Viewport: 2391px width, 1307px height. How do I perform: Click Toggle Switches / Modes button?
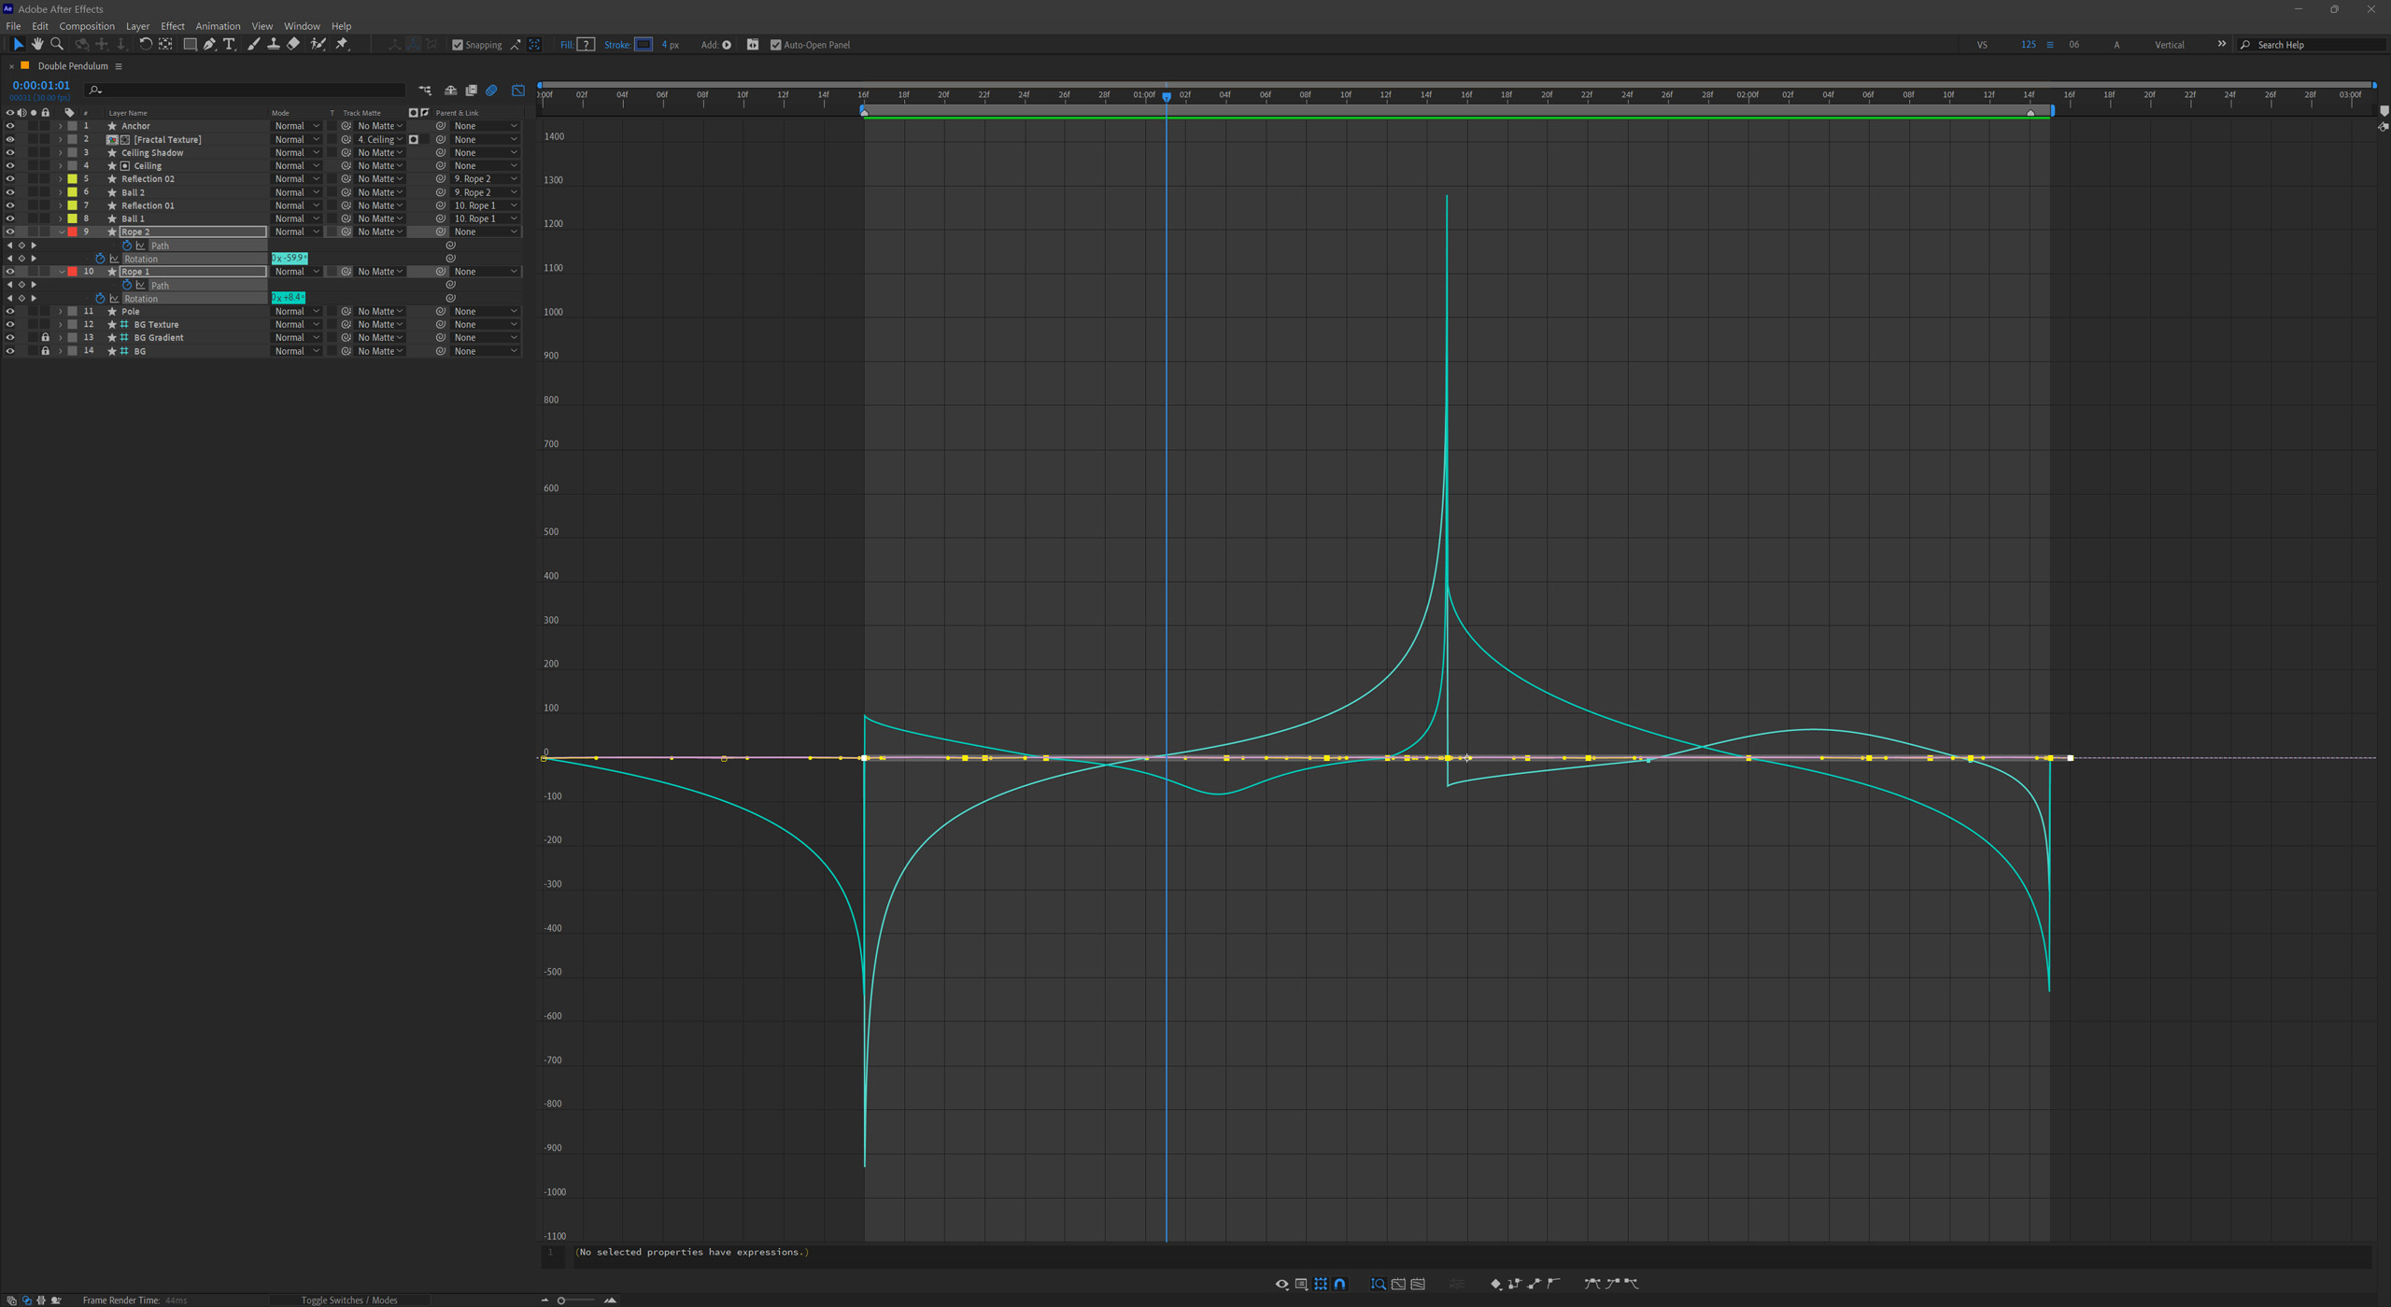pos(348,1300)
